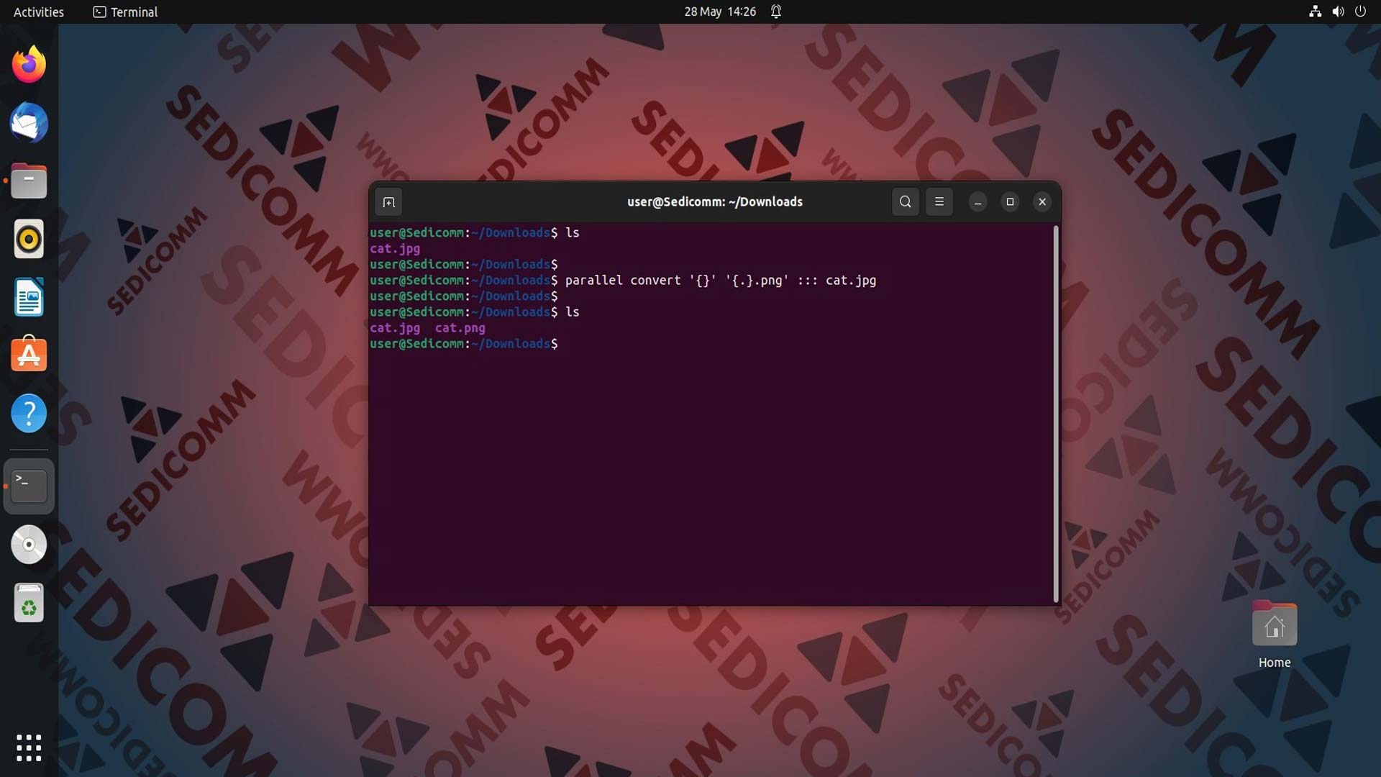
Task: Launch Rhythmbox music player
Action: pyautogui.click(x=29, y=239)
